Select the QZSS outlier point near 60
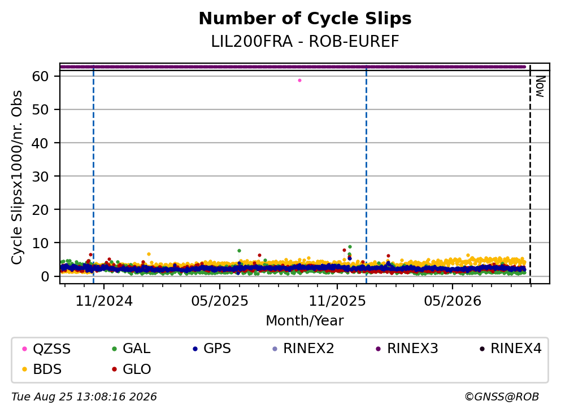 pyautogui.click(x=299, y=80)
